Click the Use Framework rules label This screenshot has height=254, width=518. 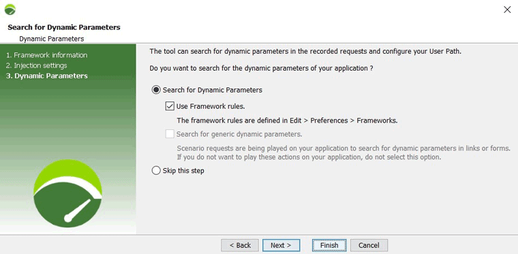tap(211, 106)
